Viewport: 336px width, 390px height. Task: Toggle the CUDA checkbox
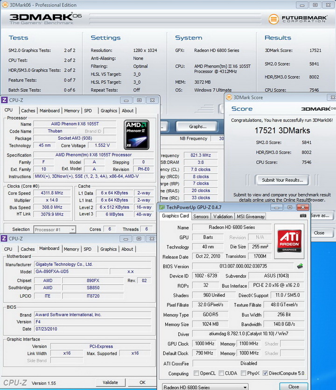pos(221,373)
